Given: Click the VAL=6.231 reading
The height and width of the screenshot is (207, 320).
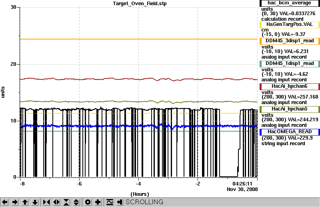Looking at the screenshot, I should 294,51.
